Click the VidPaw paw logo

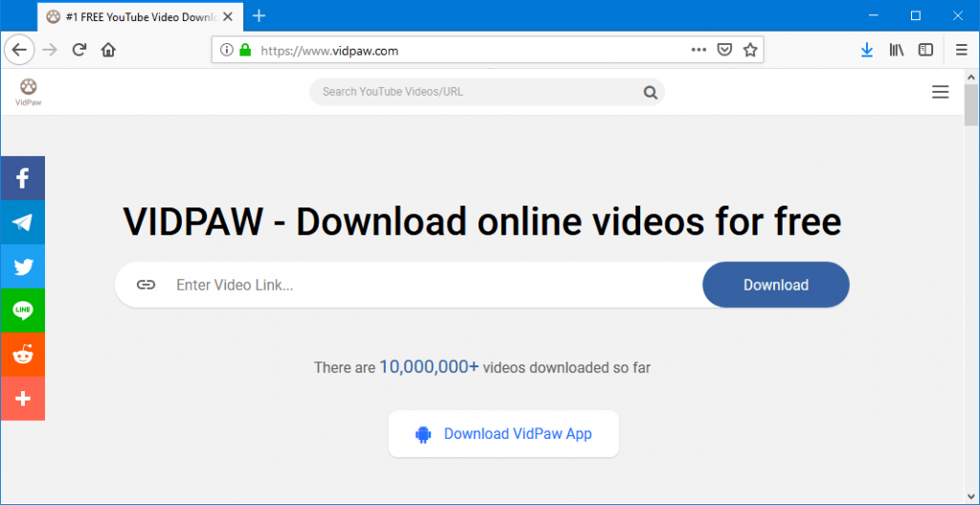[28, 91]
